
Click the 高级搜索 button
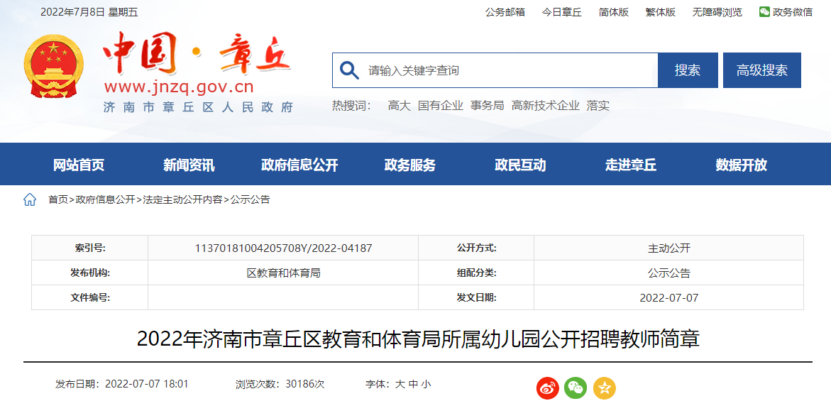(762, 70)
